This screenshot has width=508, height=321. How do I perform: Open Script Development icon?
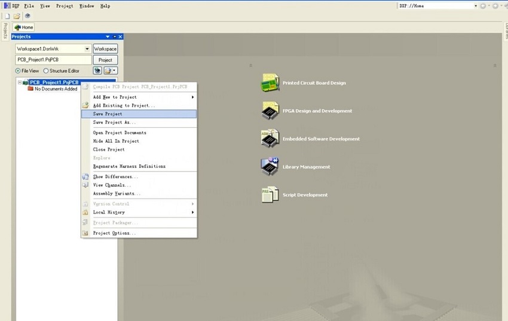(x=270, y=194)
